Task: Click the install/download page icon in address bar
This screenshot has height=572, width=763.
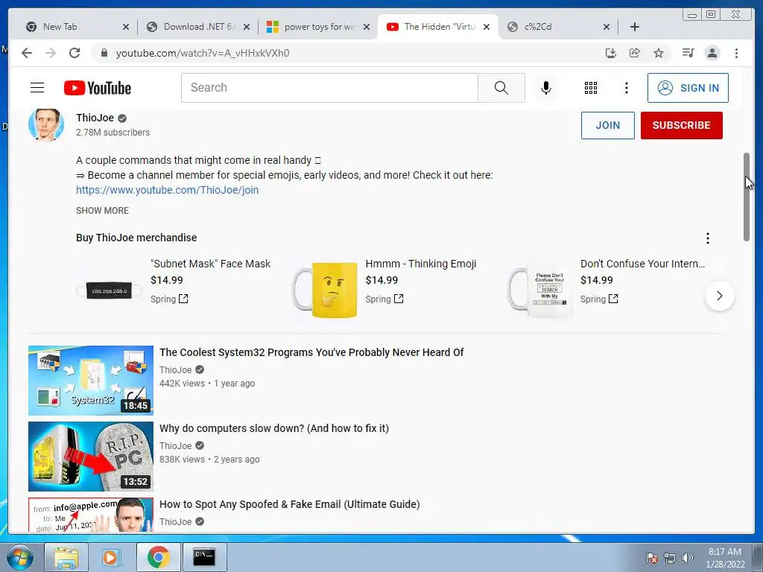Action: [611, 53]
